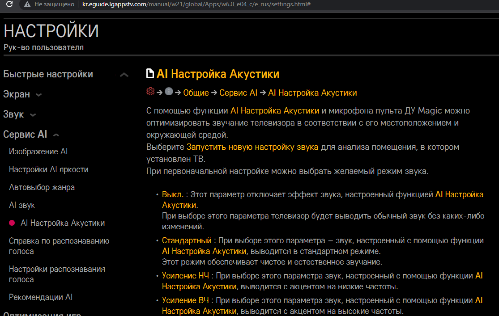The image size is (499, 316).
Task: Click the gray round dots icon in breadcrumb
Action: coord(169,92)
